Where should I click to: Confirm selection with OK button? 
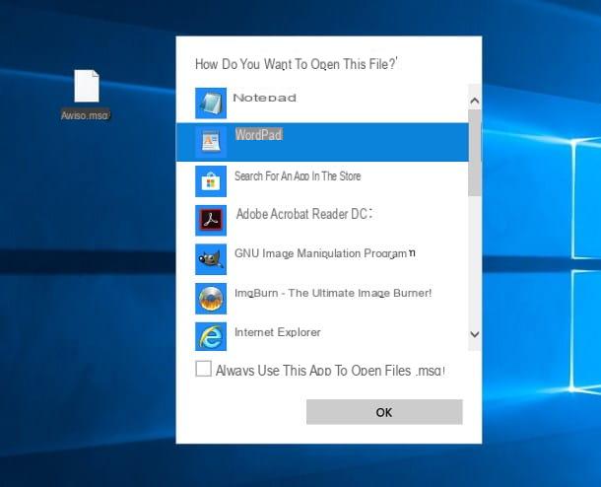point(384,412)
